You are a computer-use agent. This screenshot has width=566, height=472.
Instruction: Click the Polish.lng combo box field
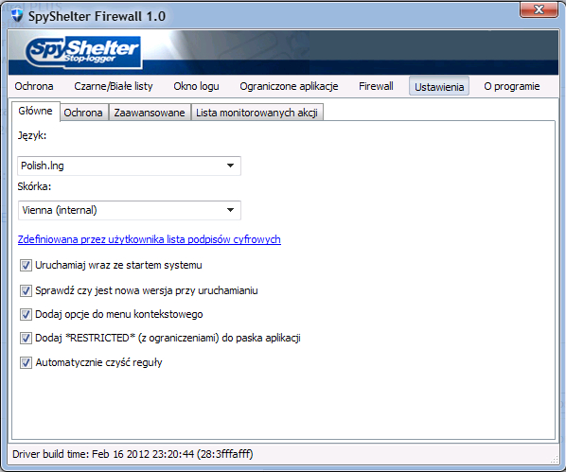click(x=130, y=166)
